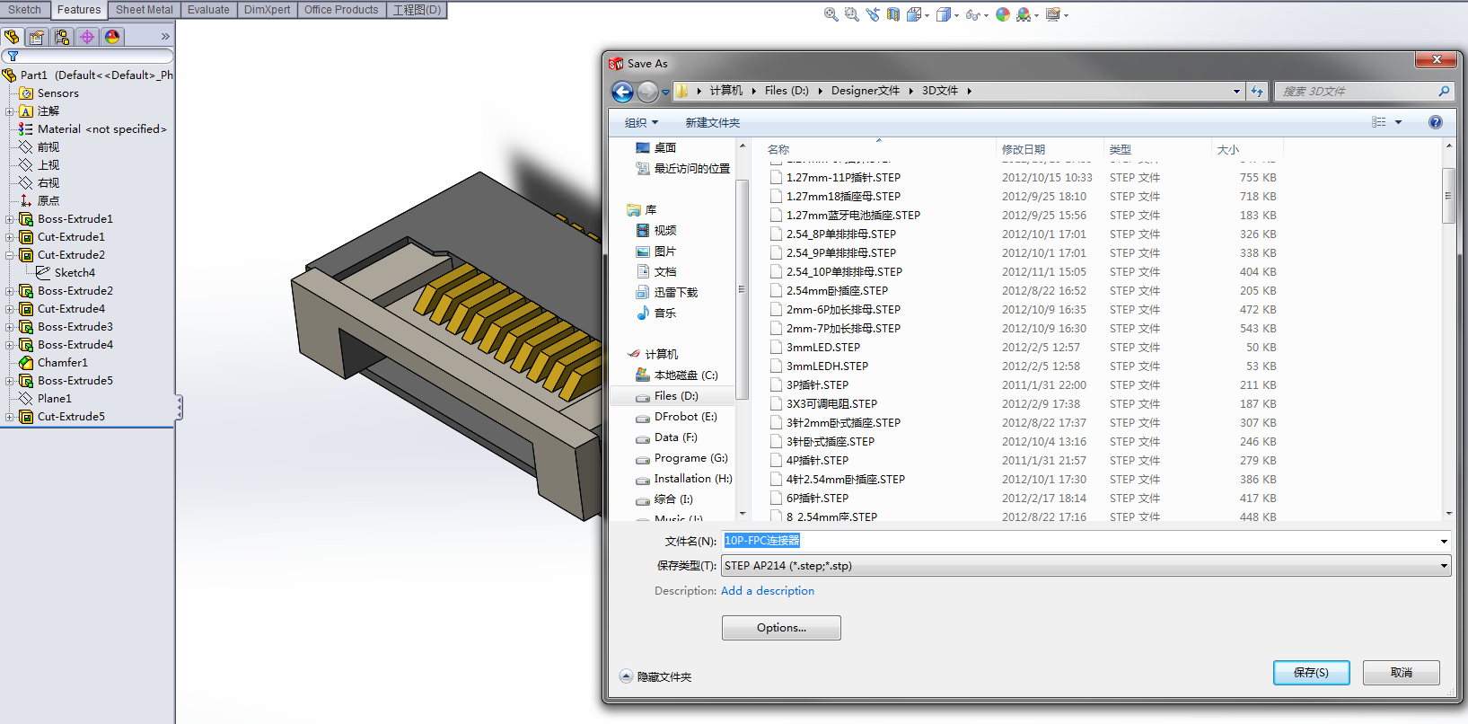Change file view layout icon

1379,122
